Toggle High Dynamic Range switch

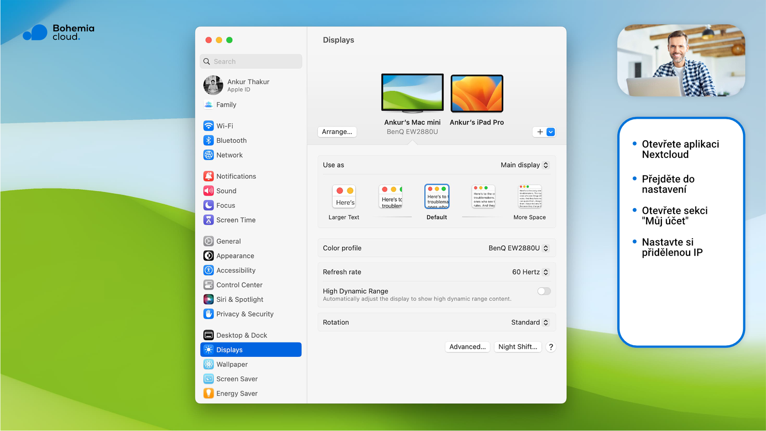pos(544,291)
